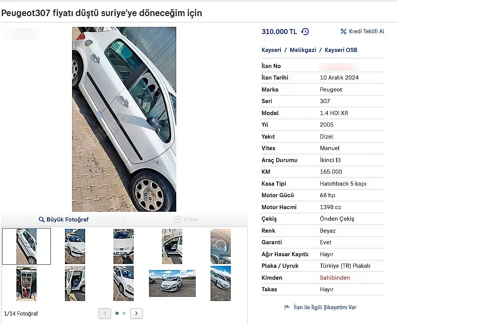Select the speedometer dashboard thumbnail

pyautogui.click(x=220, y=246)
